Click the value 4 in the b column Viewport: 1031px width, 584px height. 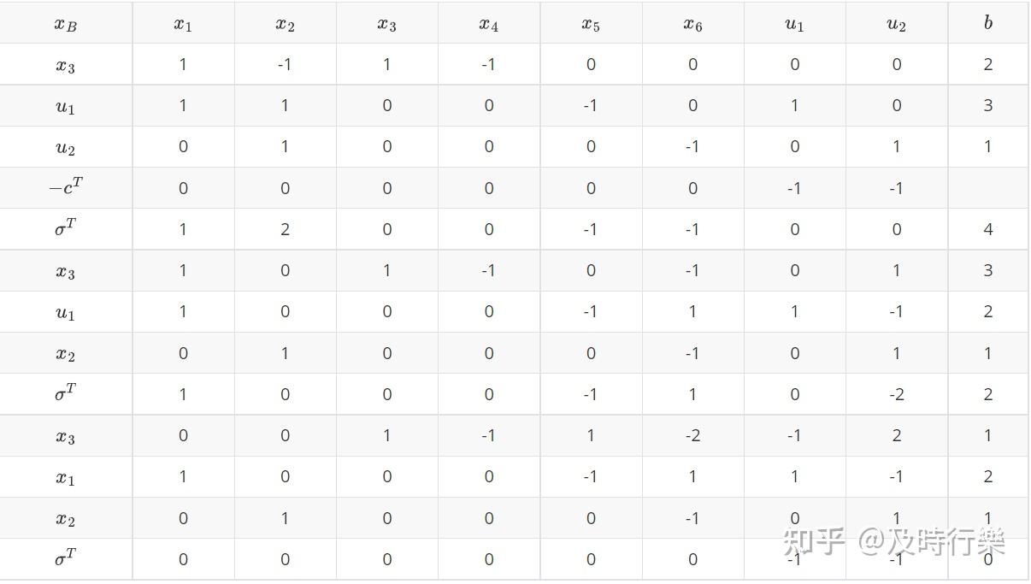pos(987,229)
